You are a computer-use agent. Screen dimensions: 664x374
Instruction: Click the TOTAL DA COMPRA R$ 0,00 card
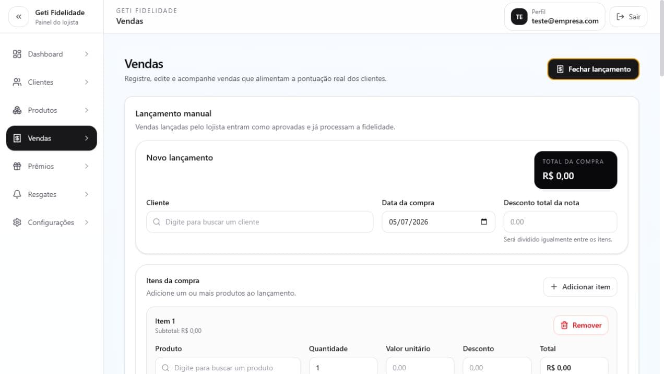tap(576, 170)
